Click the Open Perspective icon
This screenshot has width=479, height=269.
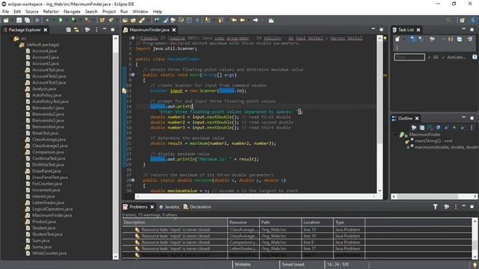(x=463, y=20)
